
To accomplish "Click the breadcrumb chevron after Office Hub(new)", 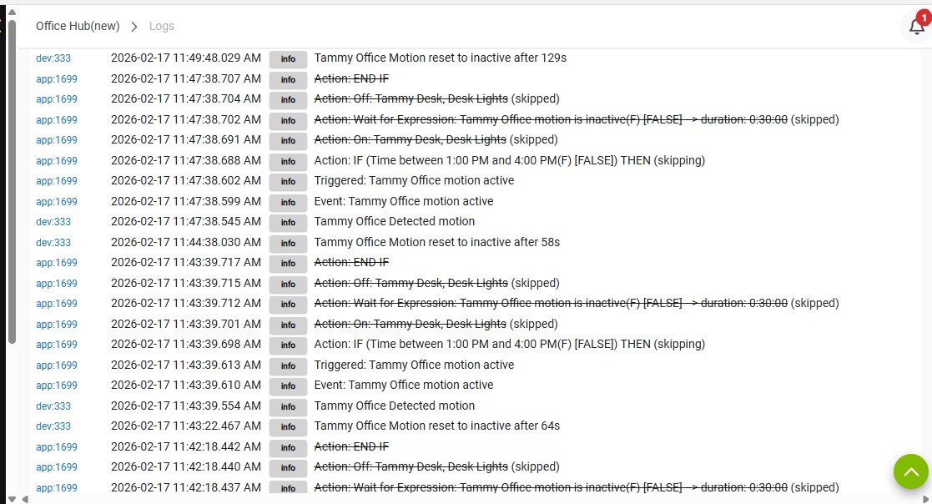I will click(x=134, y=27).
